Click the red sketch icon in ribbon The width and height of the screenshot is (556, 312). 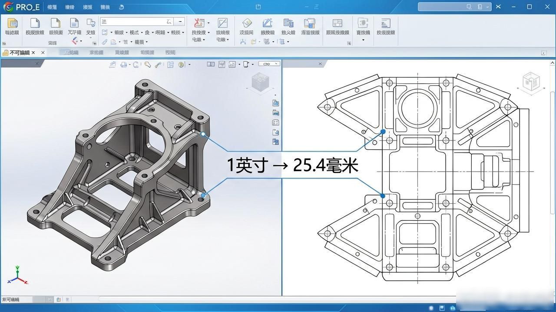point(199,23)
